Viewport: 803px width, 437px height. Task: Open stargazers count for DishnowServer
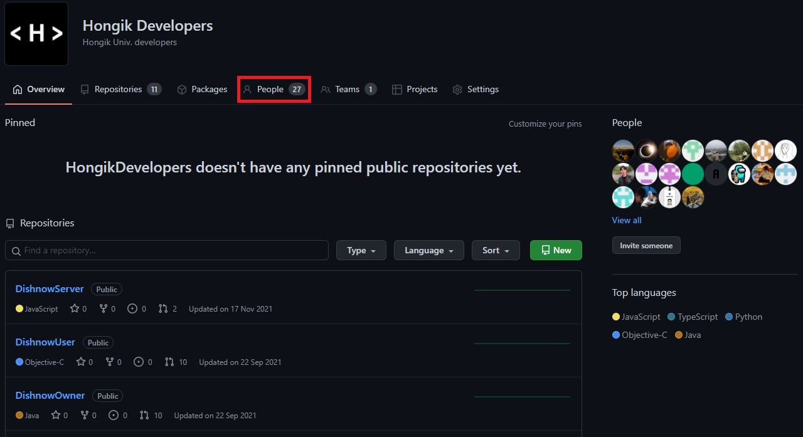click(78, 308)
